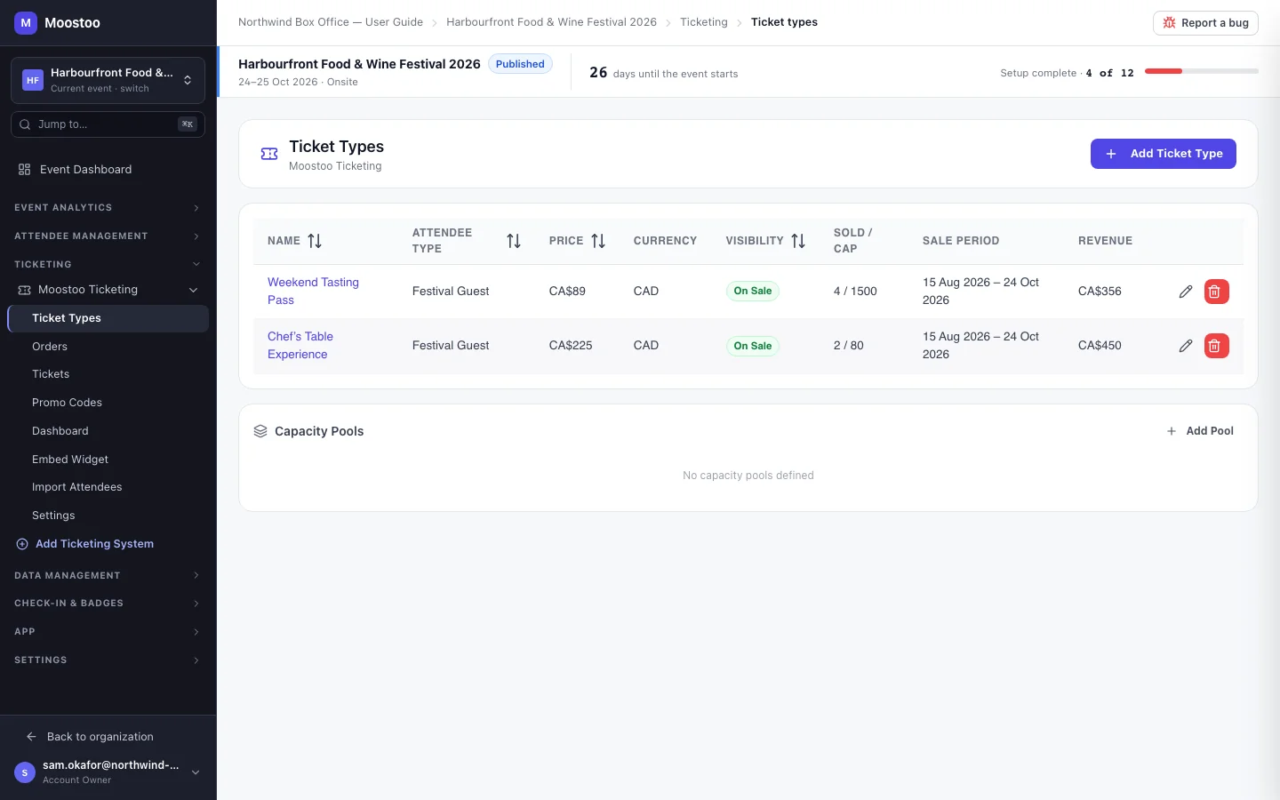Click Back to organization
This screenshot has height=800, width=1280.
click(90, 737)
